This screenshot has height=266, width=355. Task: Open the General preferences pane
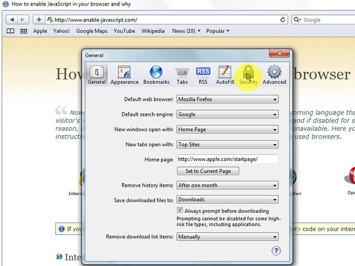97,75
